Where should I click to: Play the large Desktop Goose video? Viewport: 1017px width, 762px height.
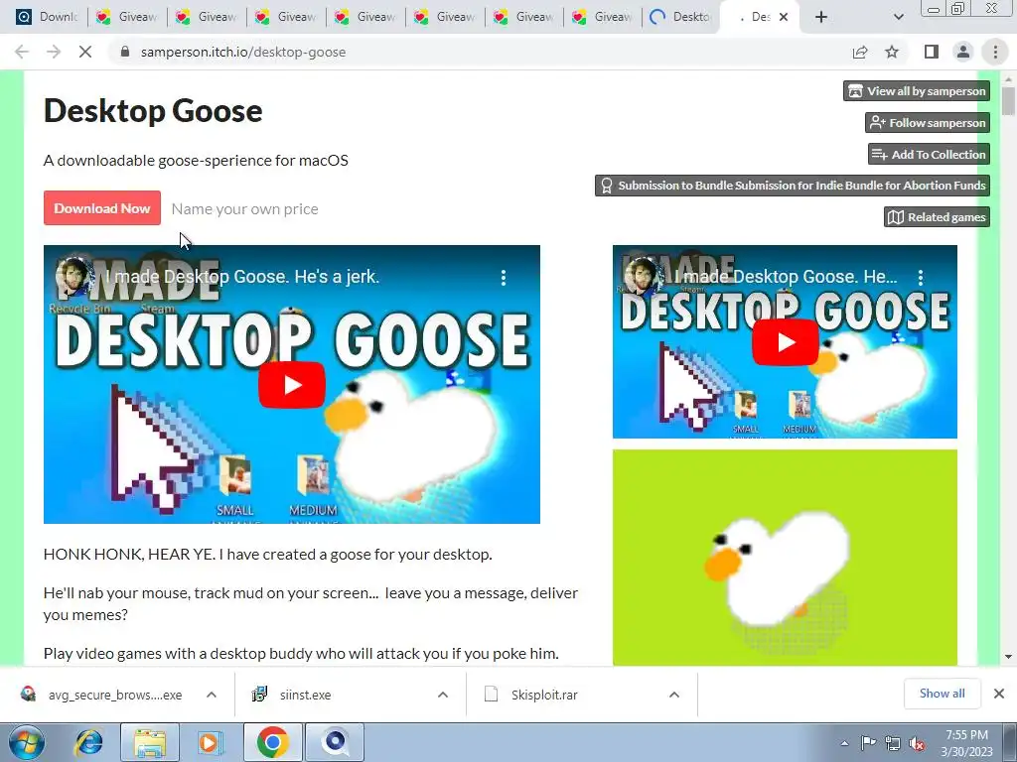[x=292, y=385]
